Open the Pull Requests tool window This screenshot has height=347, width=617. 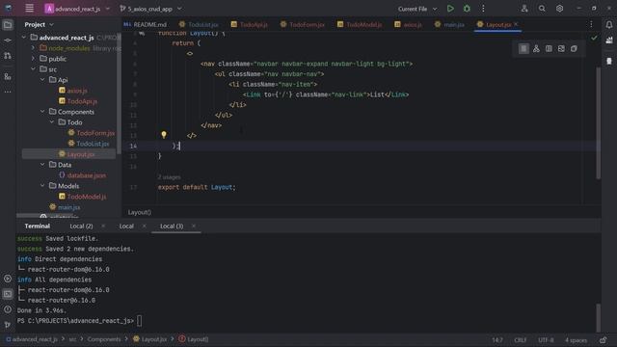8,56
